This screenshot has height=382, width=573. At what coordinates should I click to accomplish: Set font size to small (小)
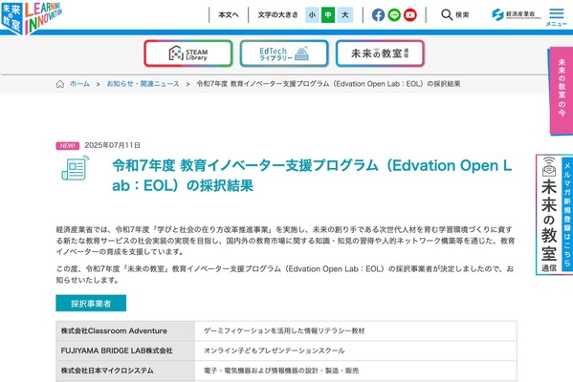coord(312,15)
